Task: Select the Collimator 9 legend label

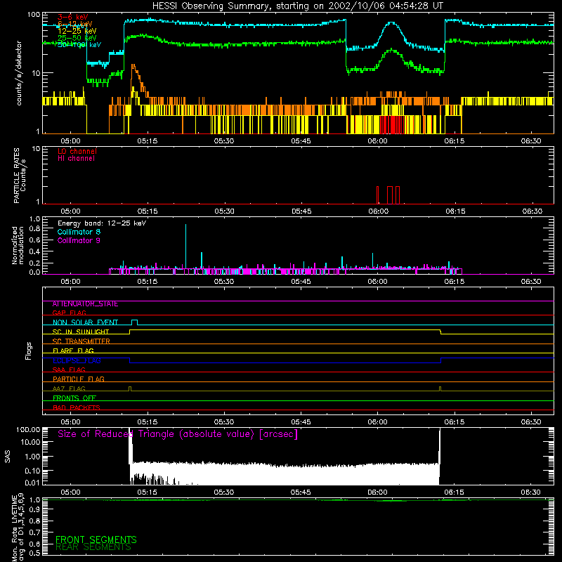Action: (79, 240)
